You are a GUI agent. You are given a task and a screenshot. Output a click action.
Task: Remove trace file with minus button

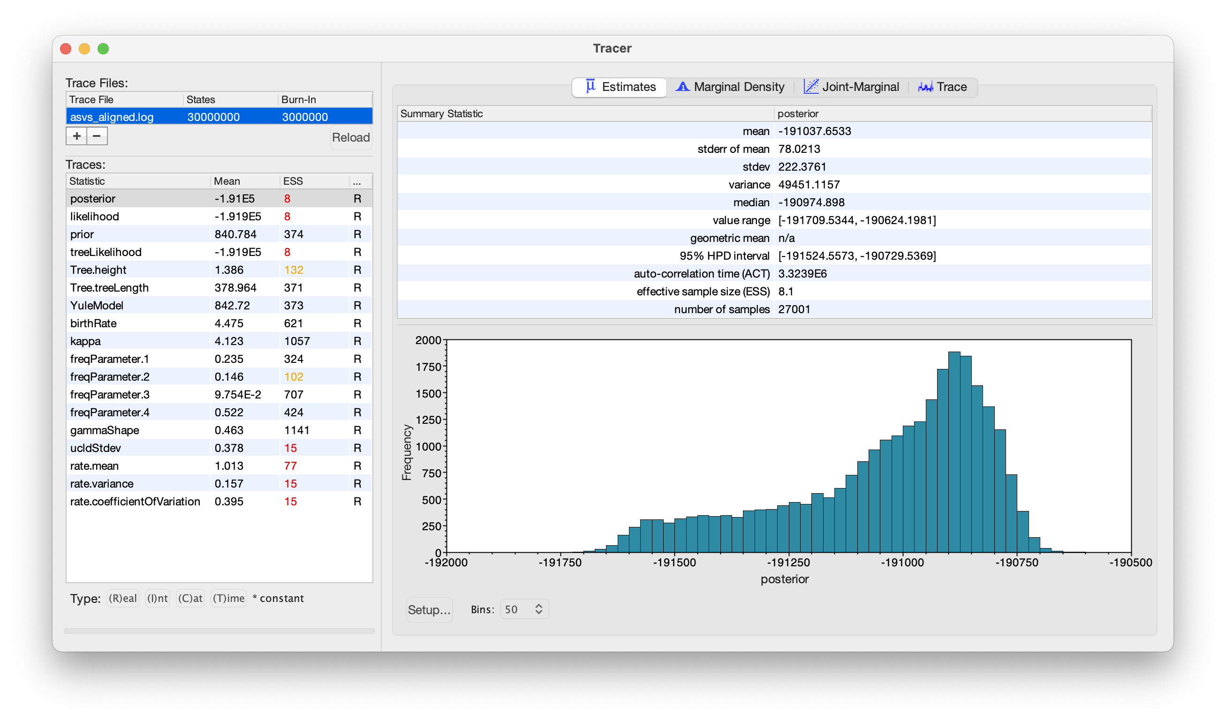click(x=97, y=136)
